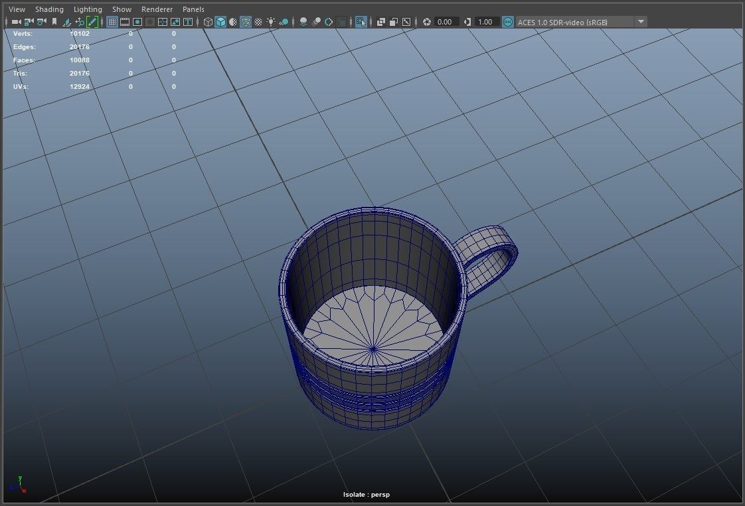The width and height of the screenshot is (745, 506).
Task: Open the View menu
Action: 17,9
